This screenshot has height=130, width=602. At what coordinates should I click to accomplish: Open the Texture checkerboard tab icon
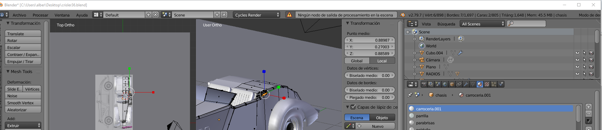pos(487,84)
